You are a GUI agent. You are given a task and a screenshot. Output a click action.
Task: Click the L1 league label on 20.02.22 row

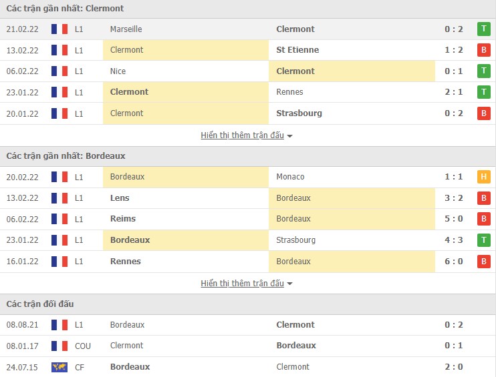coord(80,177)
